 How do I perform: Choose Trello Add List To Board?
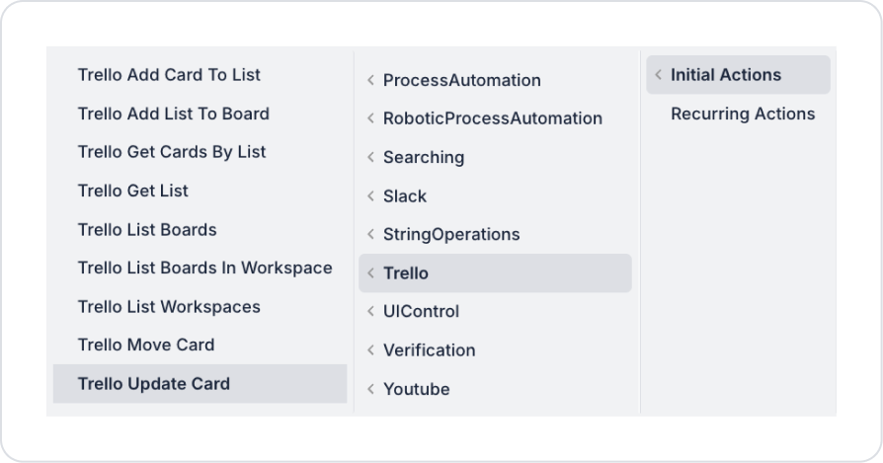pos(173,114)
